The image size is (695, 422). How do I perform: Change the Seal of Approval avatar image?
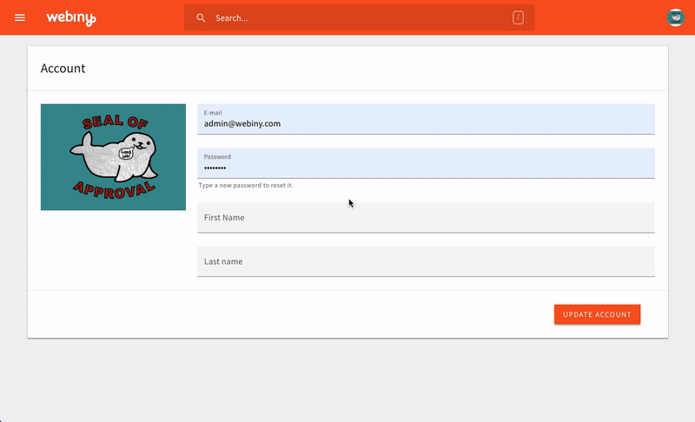click(x=113, y=157)
